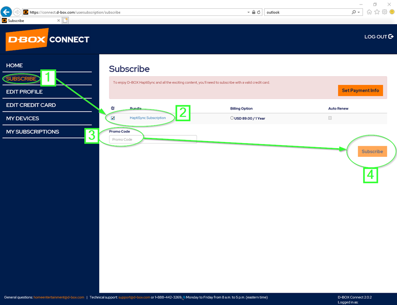Click the lock security icon in address bar
This screenshot has width=397, height=305.
tap(254, 12)
